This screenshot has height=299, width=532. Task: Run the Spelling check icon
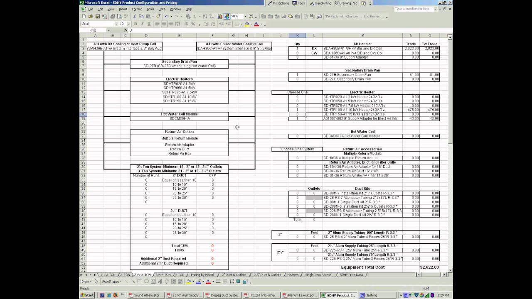[x=126, y=16]
